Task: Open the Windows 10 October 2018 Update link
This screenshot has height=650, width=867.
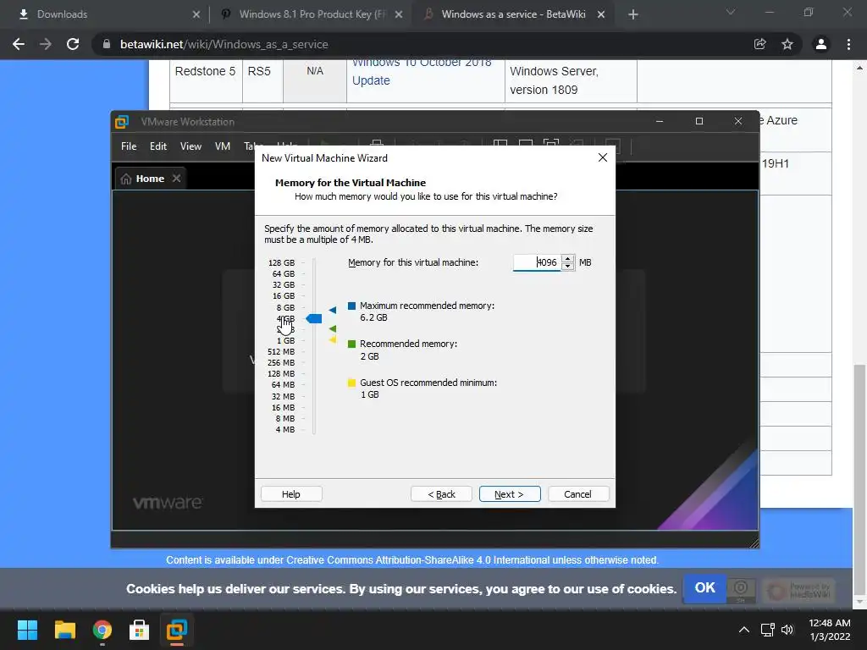Action: pyautogui.click(x=422, y=71)
